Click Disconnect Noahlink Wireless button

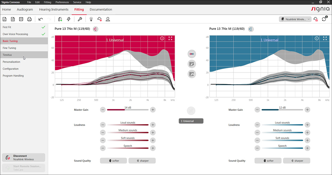(23, 157)
